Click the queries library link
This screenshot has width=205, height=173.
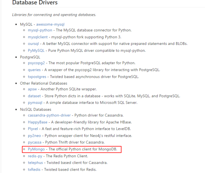click(x=34, y=70)
